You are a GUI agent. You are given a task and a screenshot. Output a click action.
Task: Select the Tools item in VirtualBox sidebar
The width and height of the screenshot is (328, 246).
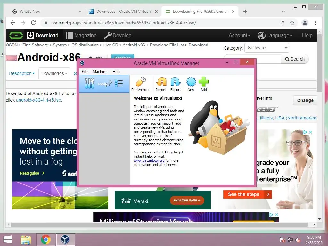pos(104,84)
